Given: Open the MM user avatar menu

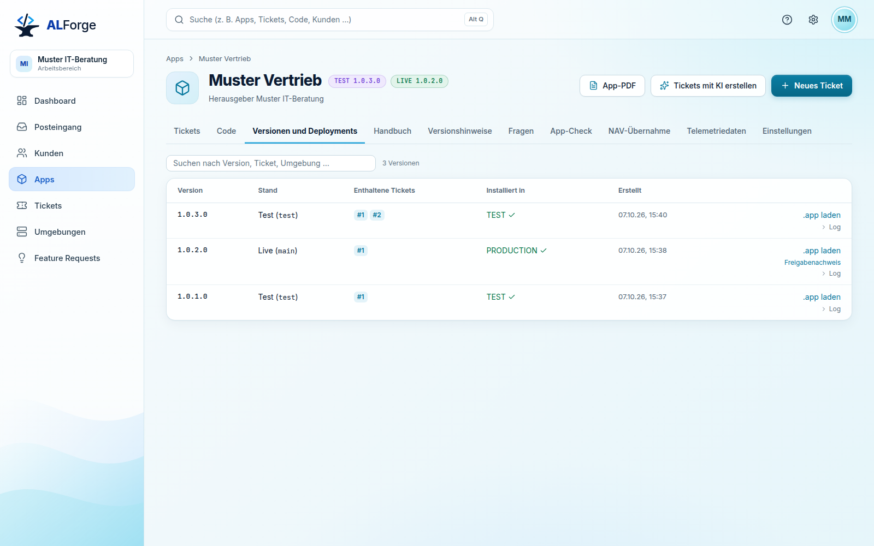Looking at the screenshot, I should click(845, 20).
